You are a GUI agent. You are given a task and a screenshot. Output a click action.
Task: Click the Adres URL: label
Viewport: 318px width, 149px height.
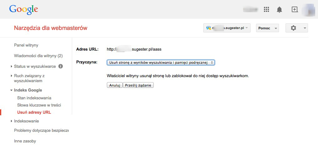pyautogui.click(x=87, y=49)
